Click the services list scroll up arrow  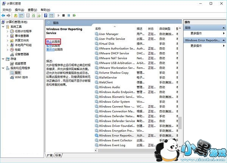tap(180, 28)
